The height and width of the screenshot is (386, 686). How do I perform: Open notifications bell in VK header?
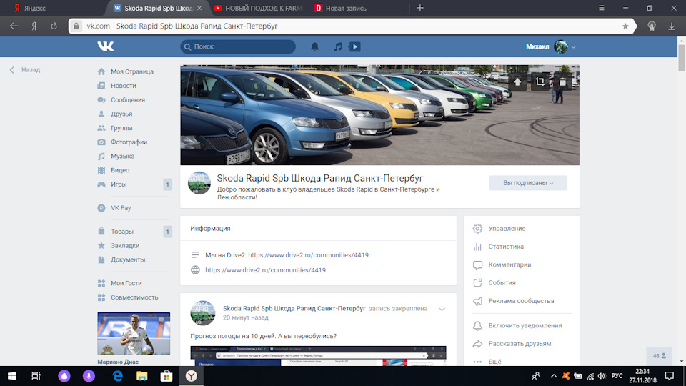(314, 46)
